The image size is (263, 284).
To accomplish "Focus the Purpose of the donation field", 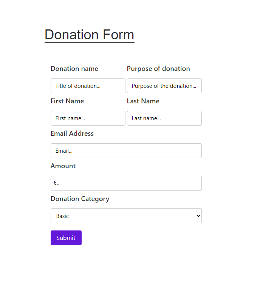I will [x=164, y=86].
